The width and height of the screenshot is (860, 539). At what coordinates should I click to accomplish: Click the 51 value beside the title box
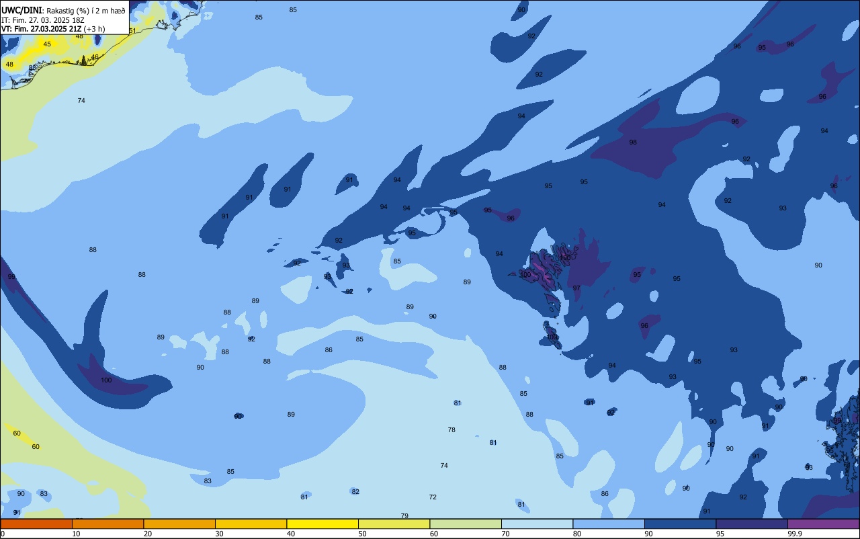coord(132,31)
